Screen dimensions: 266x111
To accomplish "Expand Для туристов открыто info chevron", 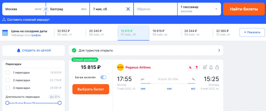I will [219, 50].
